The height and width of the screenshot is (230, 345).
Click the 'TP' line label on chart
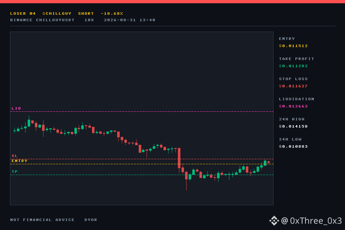click(x=14, y=172)
